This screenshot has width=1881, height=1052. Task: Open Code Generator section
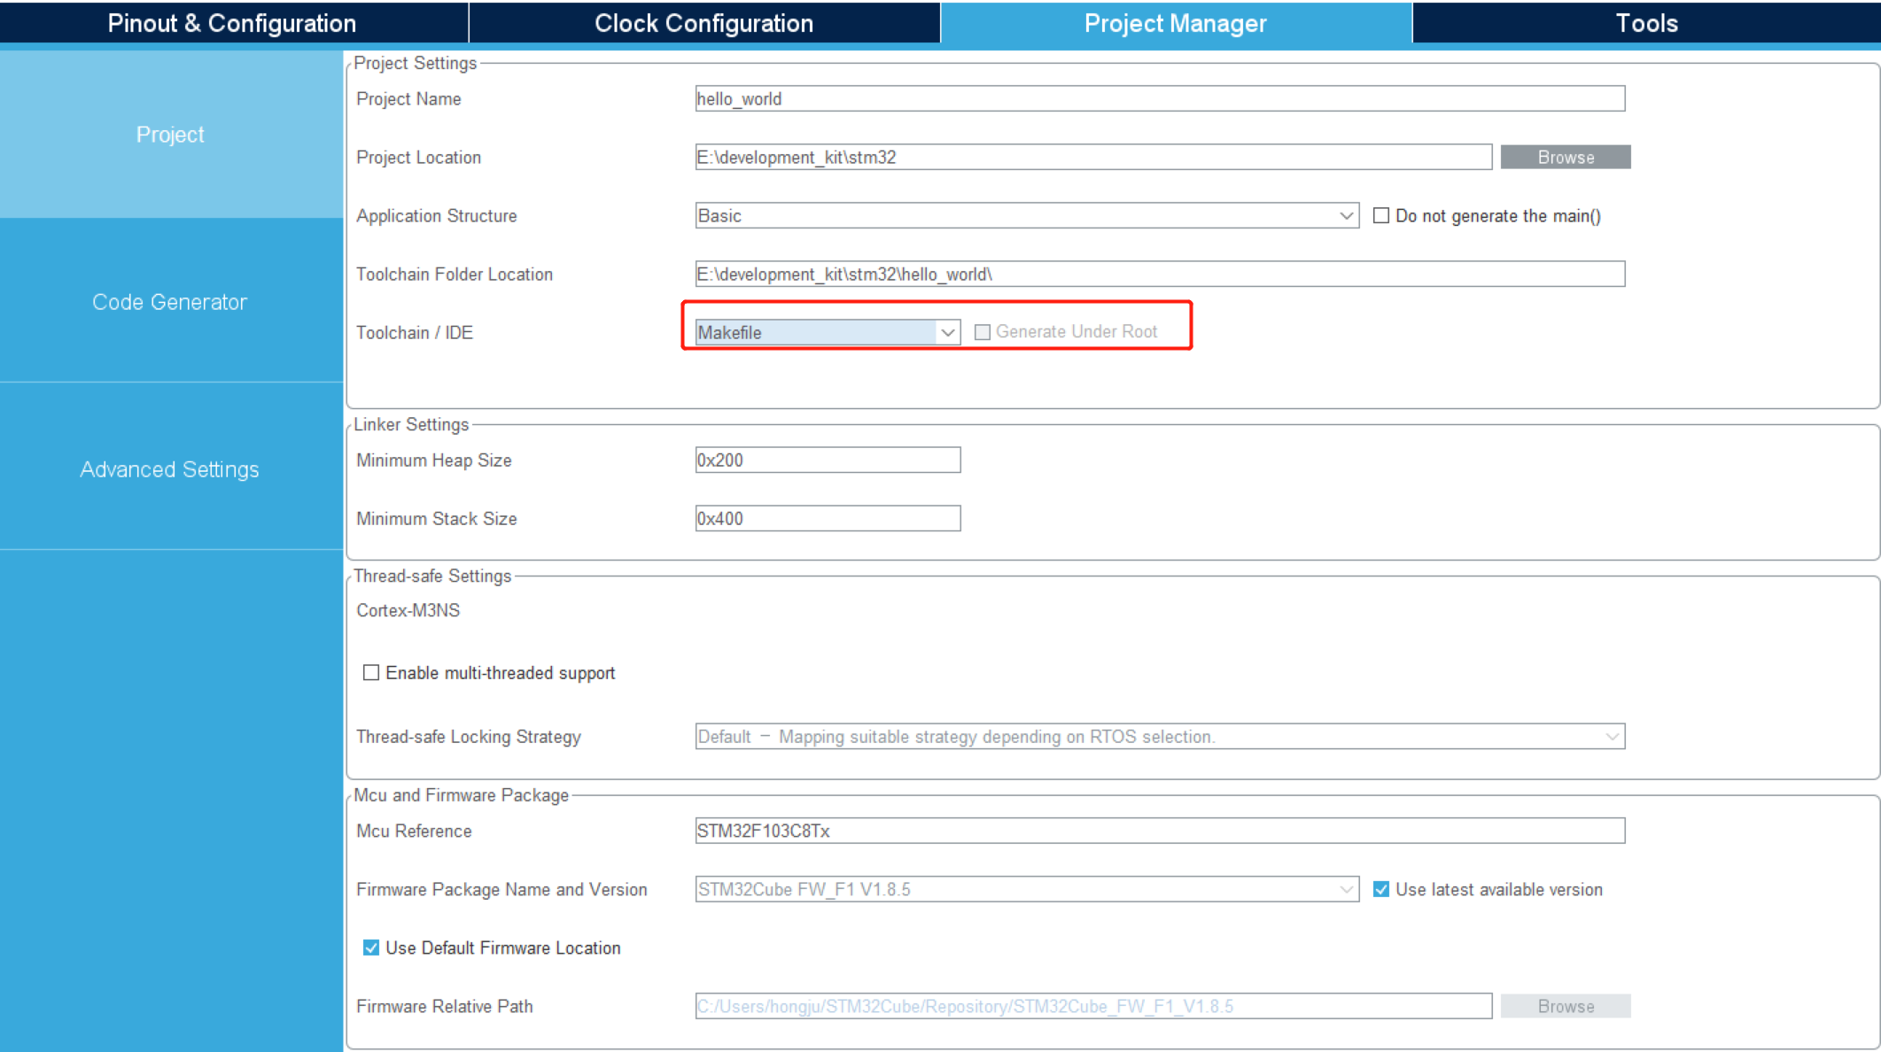click(x=170, y=302)
